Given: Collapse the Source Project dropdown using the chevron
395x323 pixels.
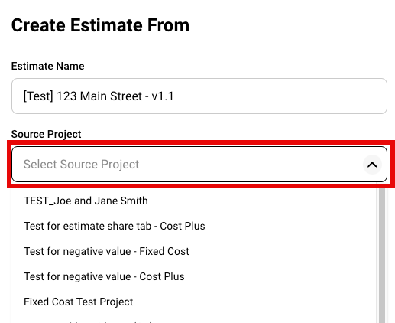Looking at the screenshot, I should (372, 165).
